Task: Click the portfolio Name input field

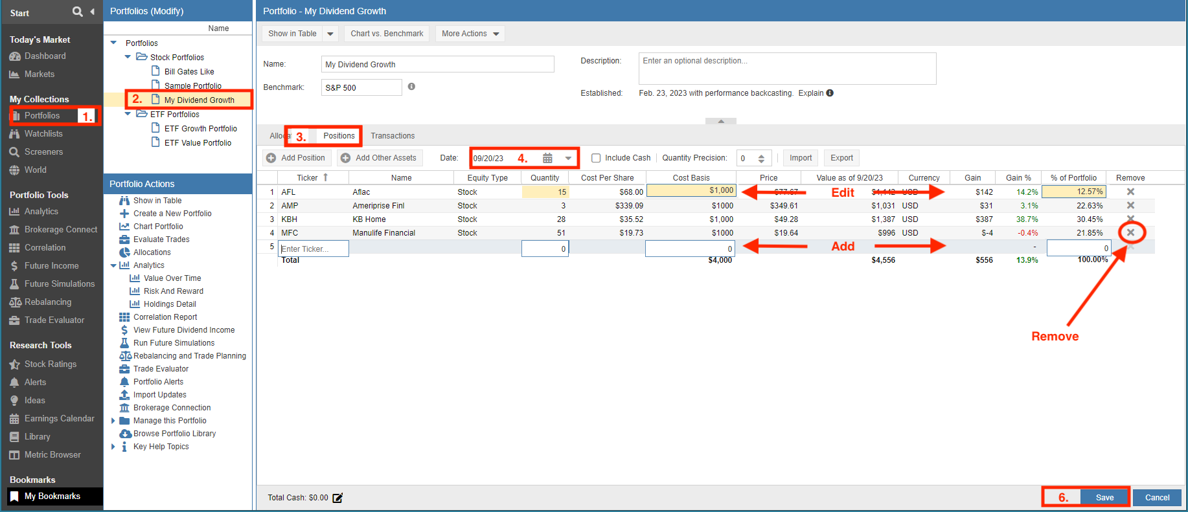Action: click(x=437, y=64)
